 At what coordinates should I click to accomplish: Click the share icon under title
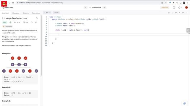(x=36, y=22)
